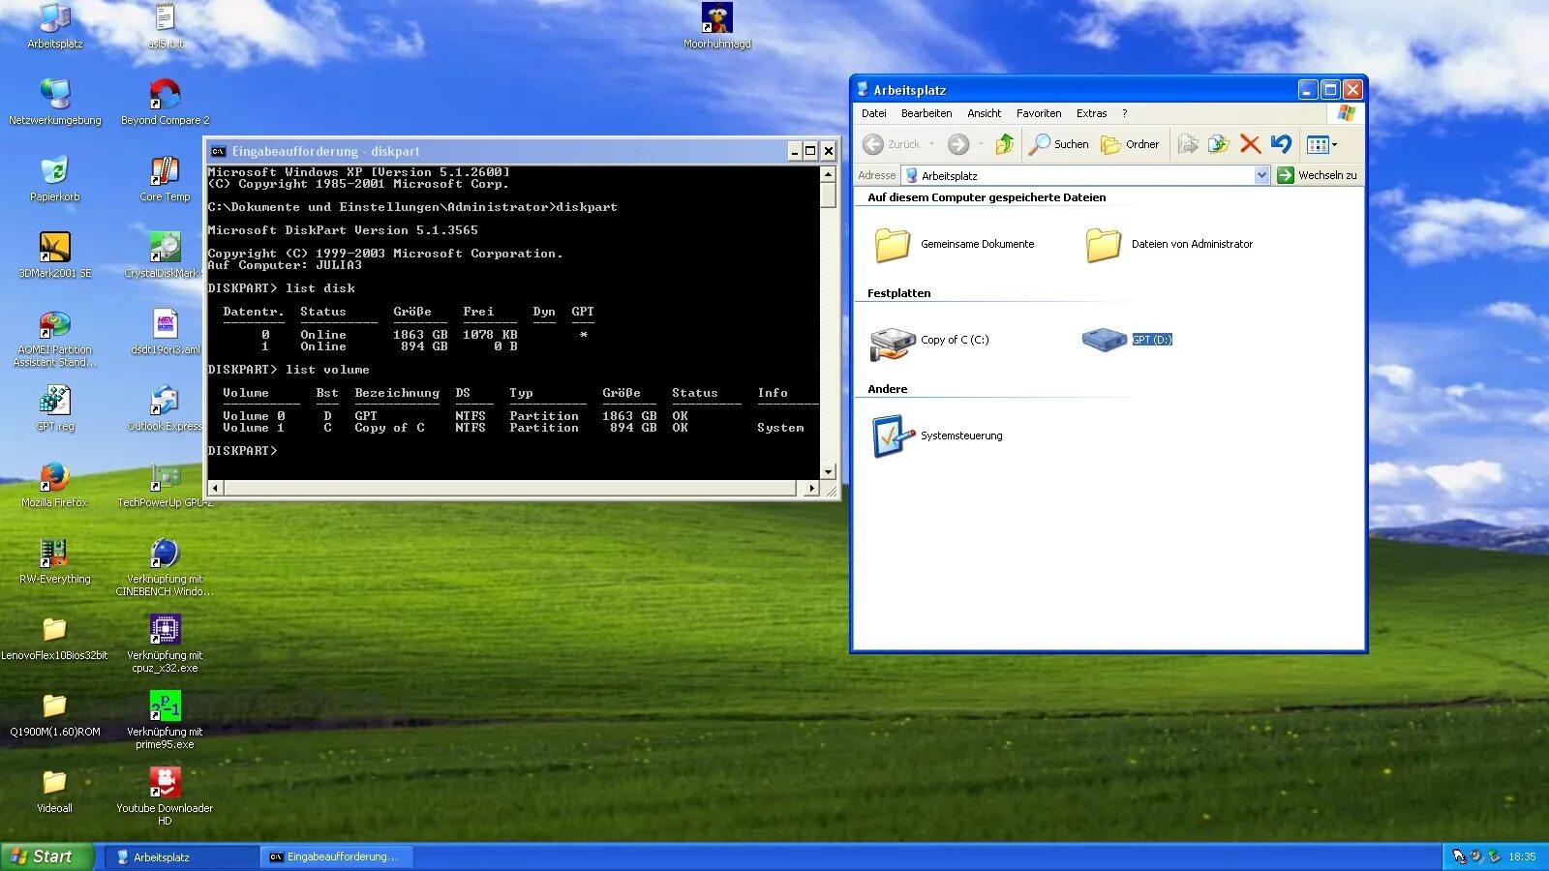Select the GPT (D:) drive
The image size is (1549, 871).
pos(1127,340)
